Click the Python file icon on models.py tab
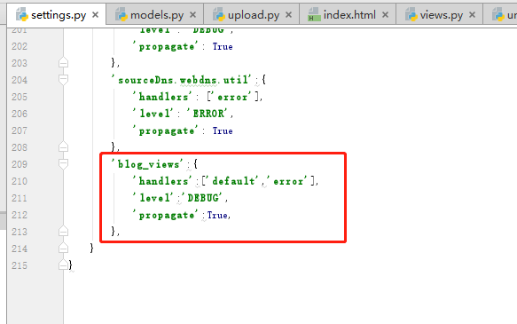 click(121, 15)
